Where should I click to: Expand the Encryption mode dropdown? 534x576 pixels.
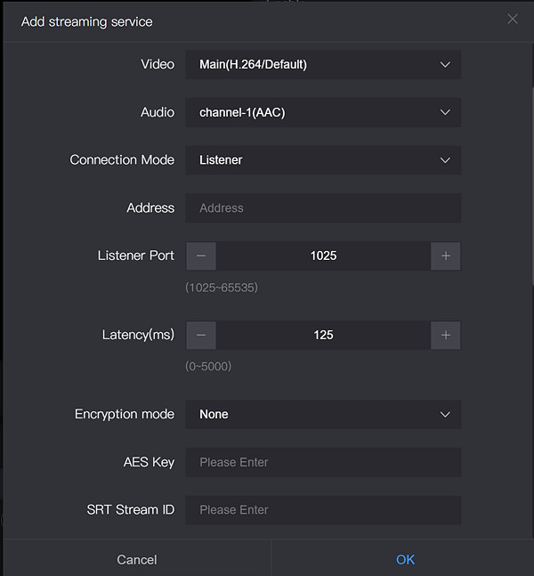(445, 414)
